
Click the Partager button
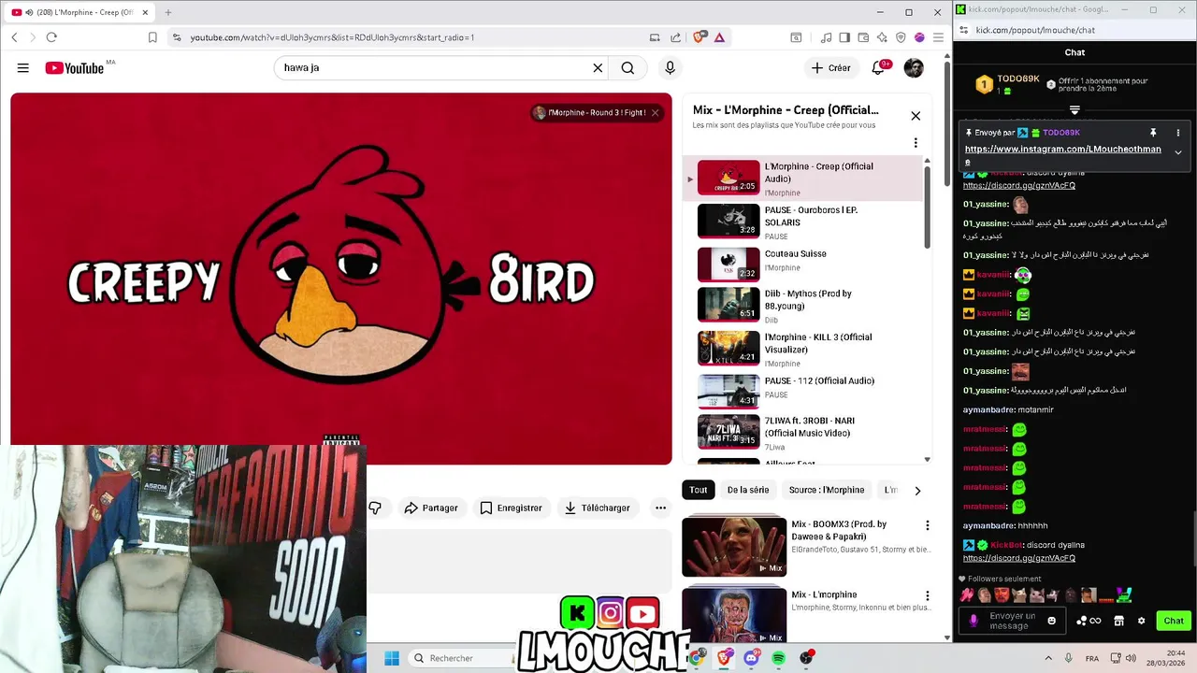(431, 508)
